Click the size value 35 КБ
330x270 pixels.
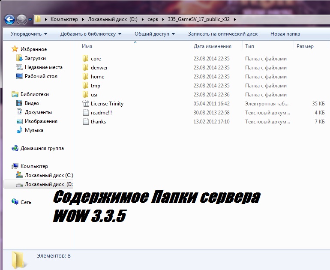[x=318, y=104]
